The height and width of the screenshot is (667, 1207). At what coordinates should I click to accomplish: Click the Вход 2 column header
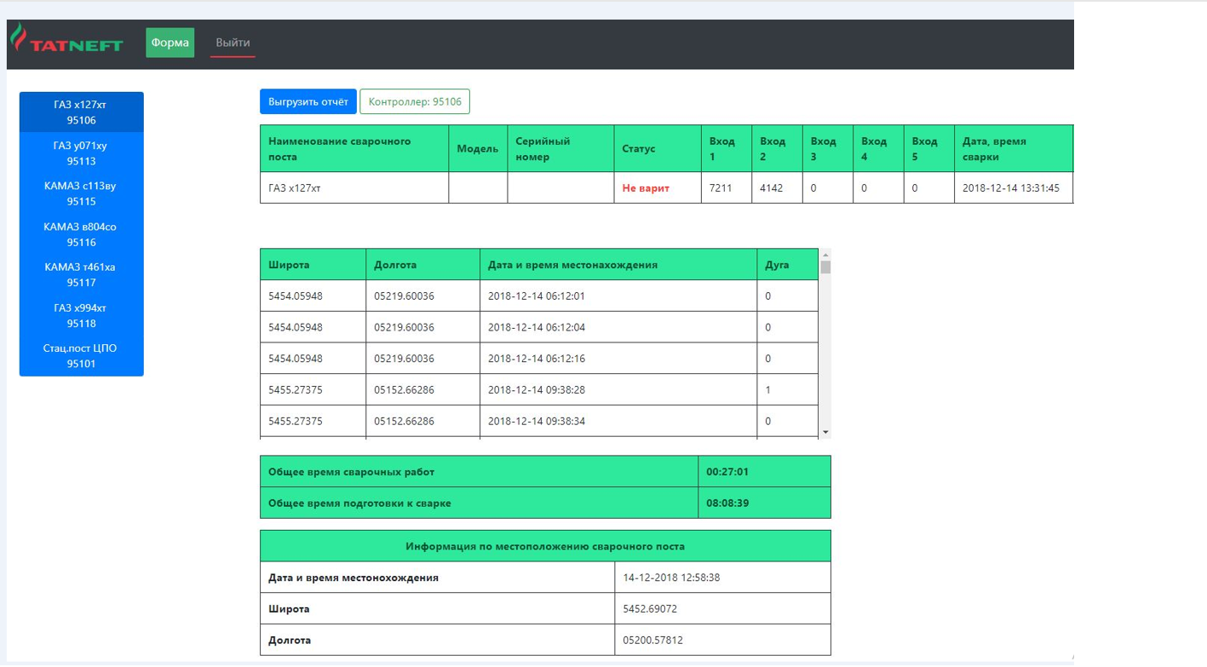coord(777,149)
